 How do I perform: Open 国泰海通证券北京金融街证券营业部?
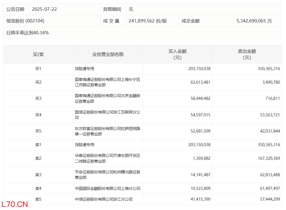coord(108,98)
